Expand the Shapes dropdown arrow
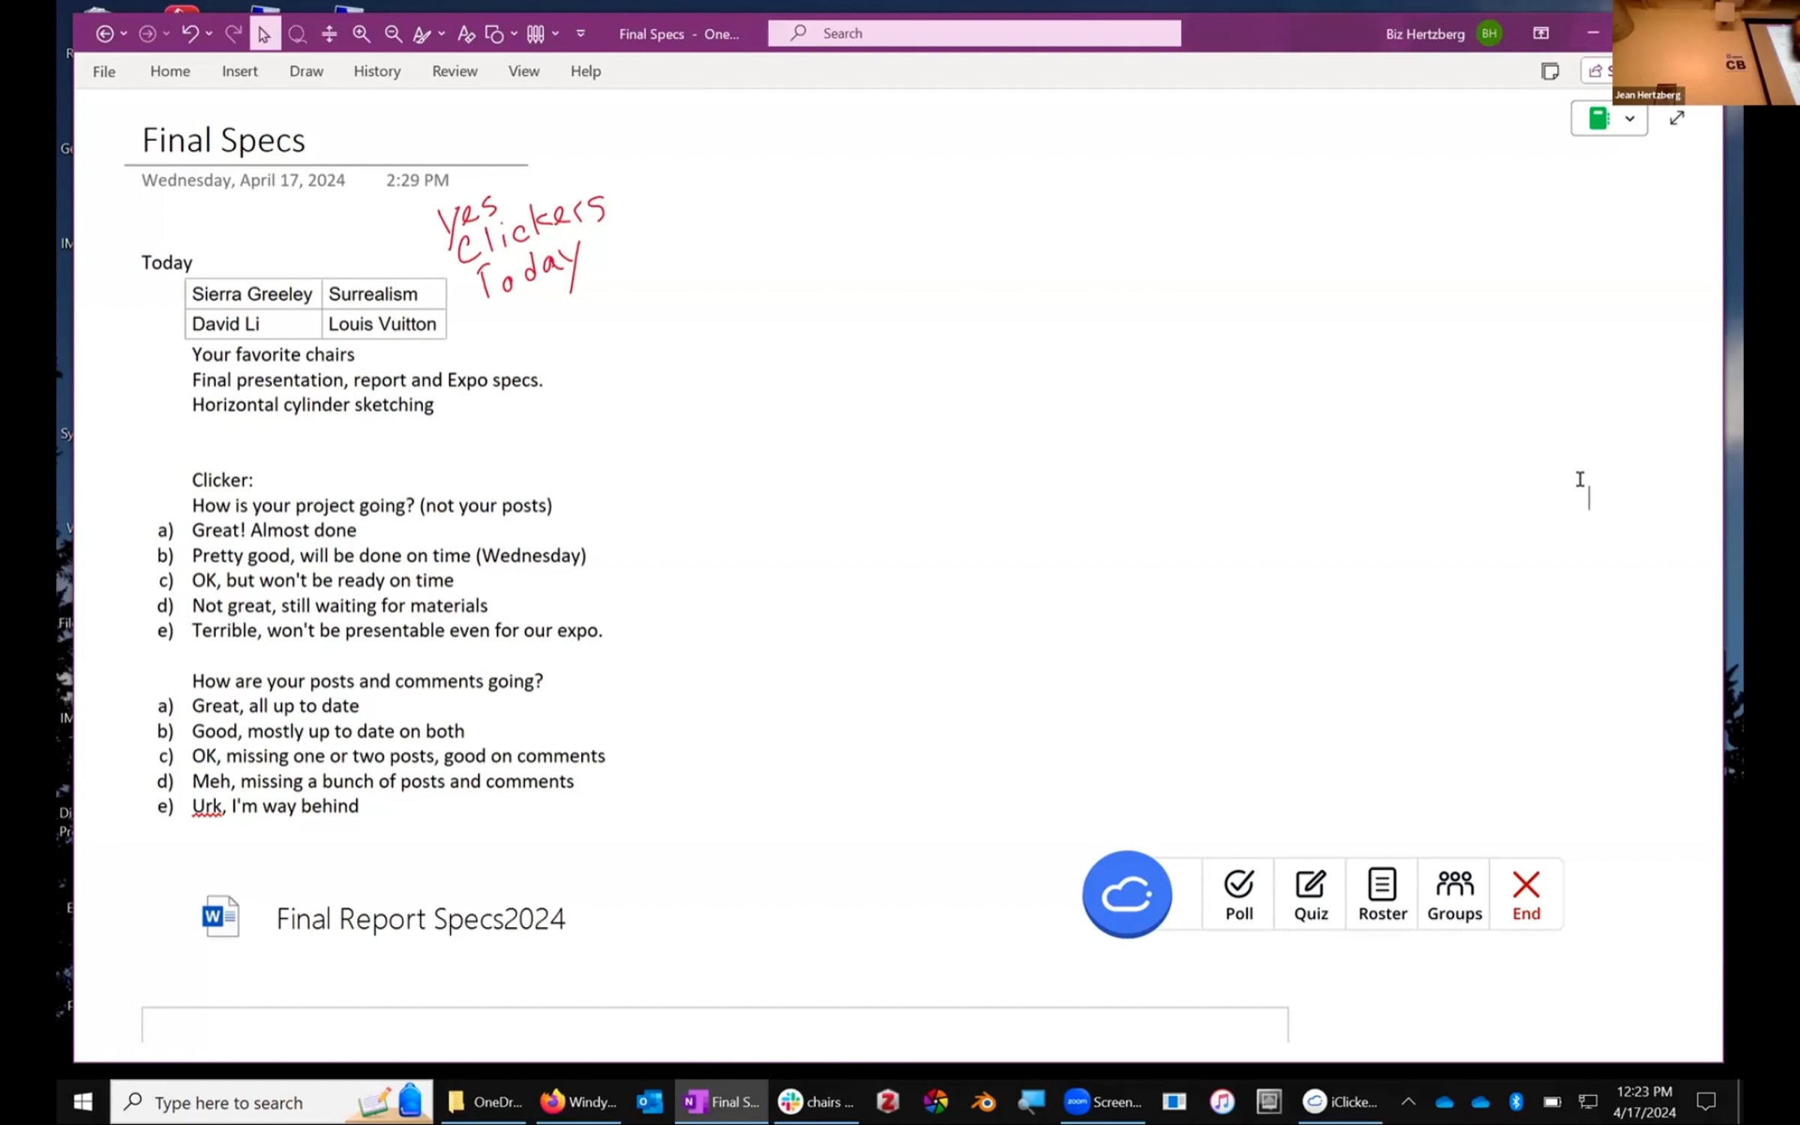 (x=514, y=34)
